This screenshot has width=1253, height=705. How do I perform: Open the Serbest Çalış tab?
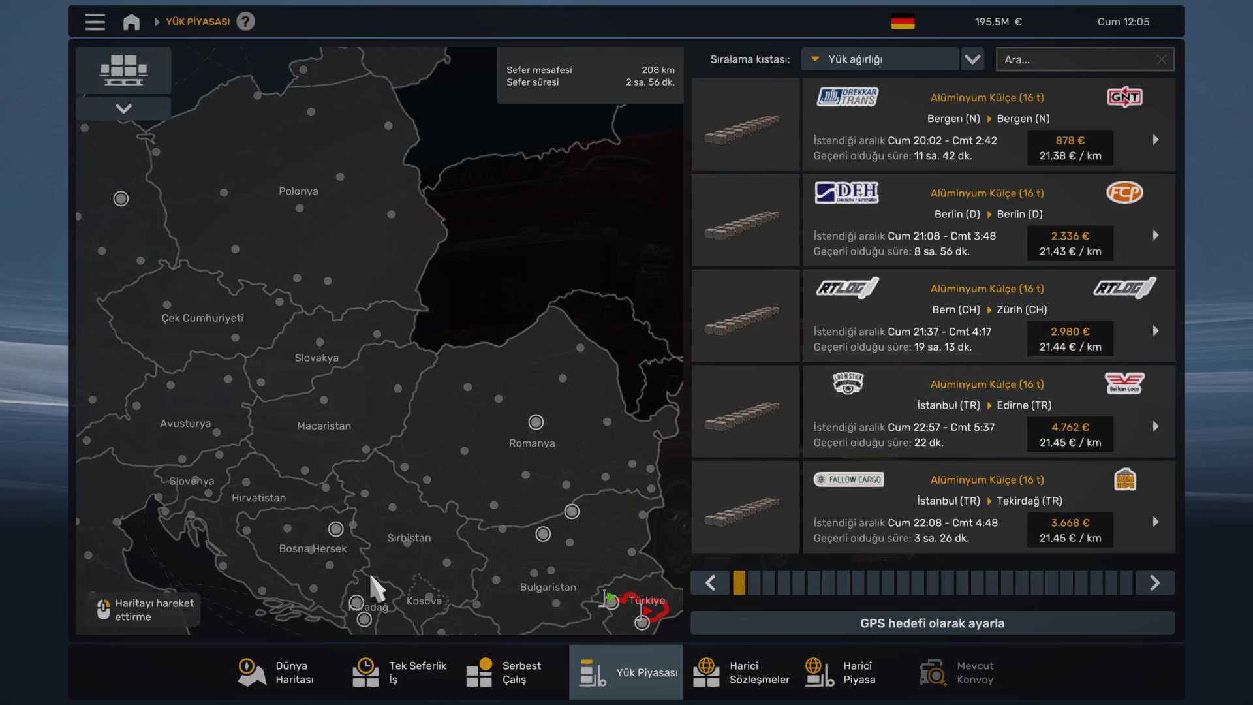pyautogui.click(x=504, y=672)
